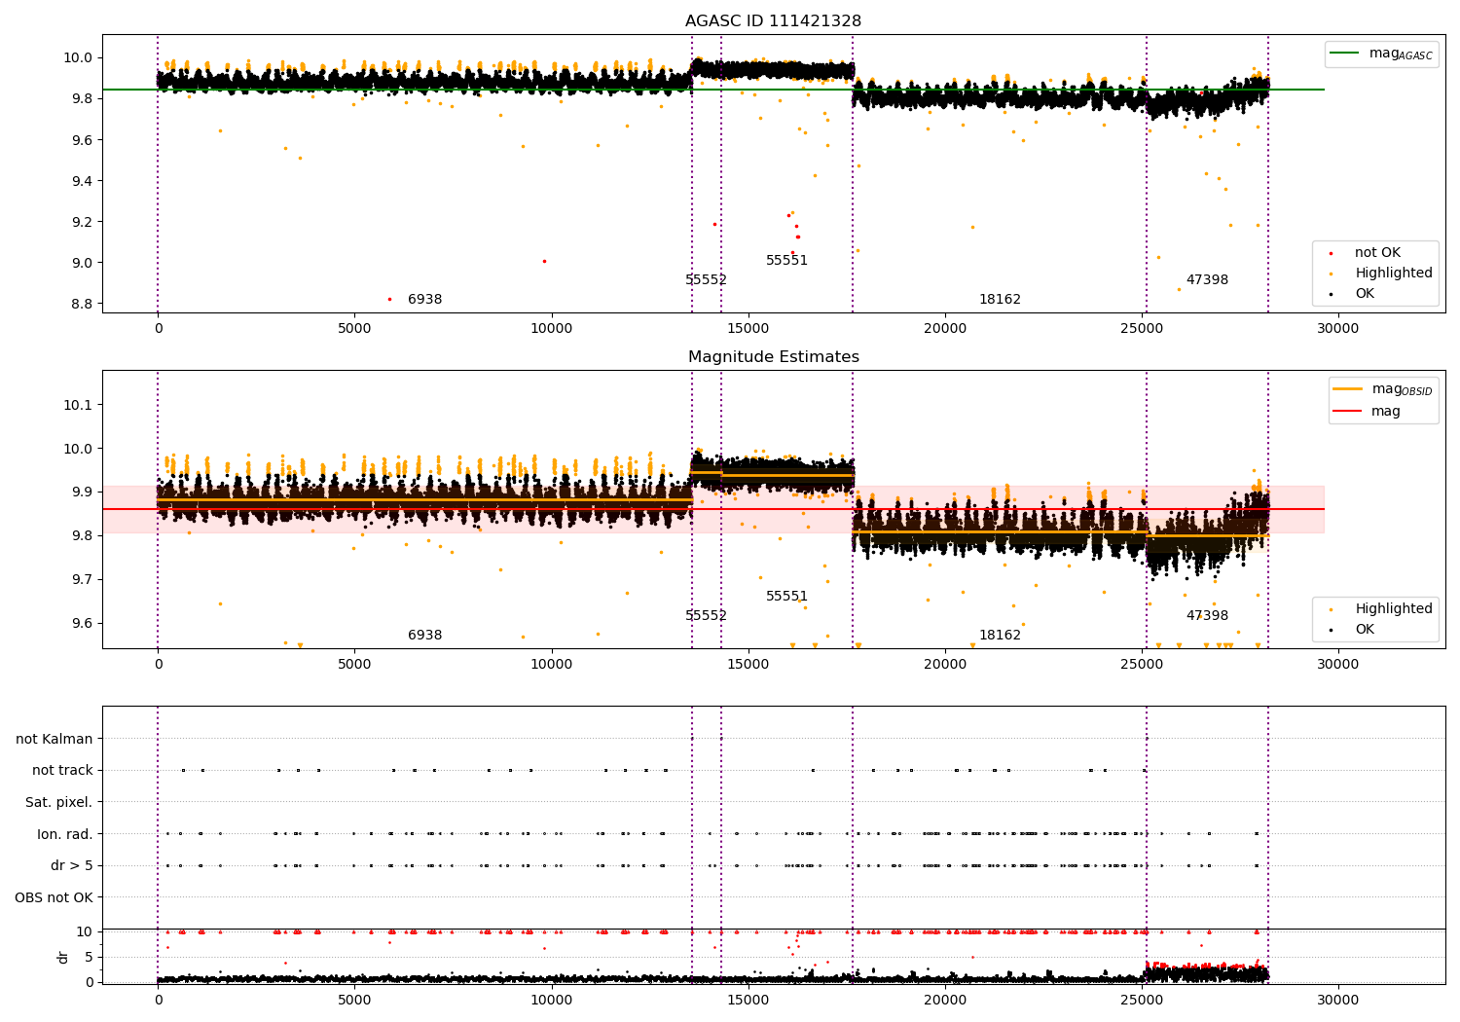
Task: Click the 15000 x-axis tick under Magnitude Estimates plot
Action: coord(748,665)
